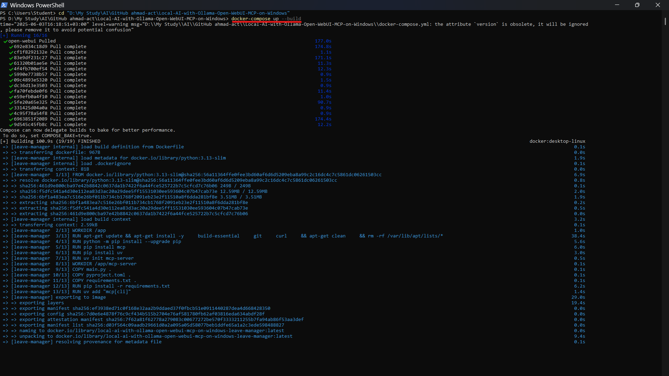Minimize the PowerShell window
669x376 pixels.
click(x=617, y=5)
